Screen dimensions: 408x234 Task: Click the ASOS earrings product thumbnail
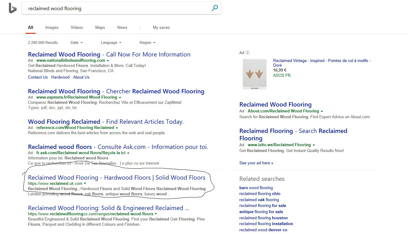(x=254, y=74)
